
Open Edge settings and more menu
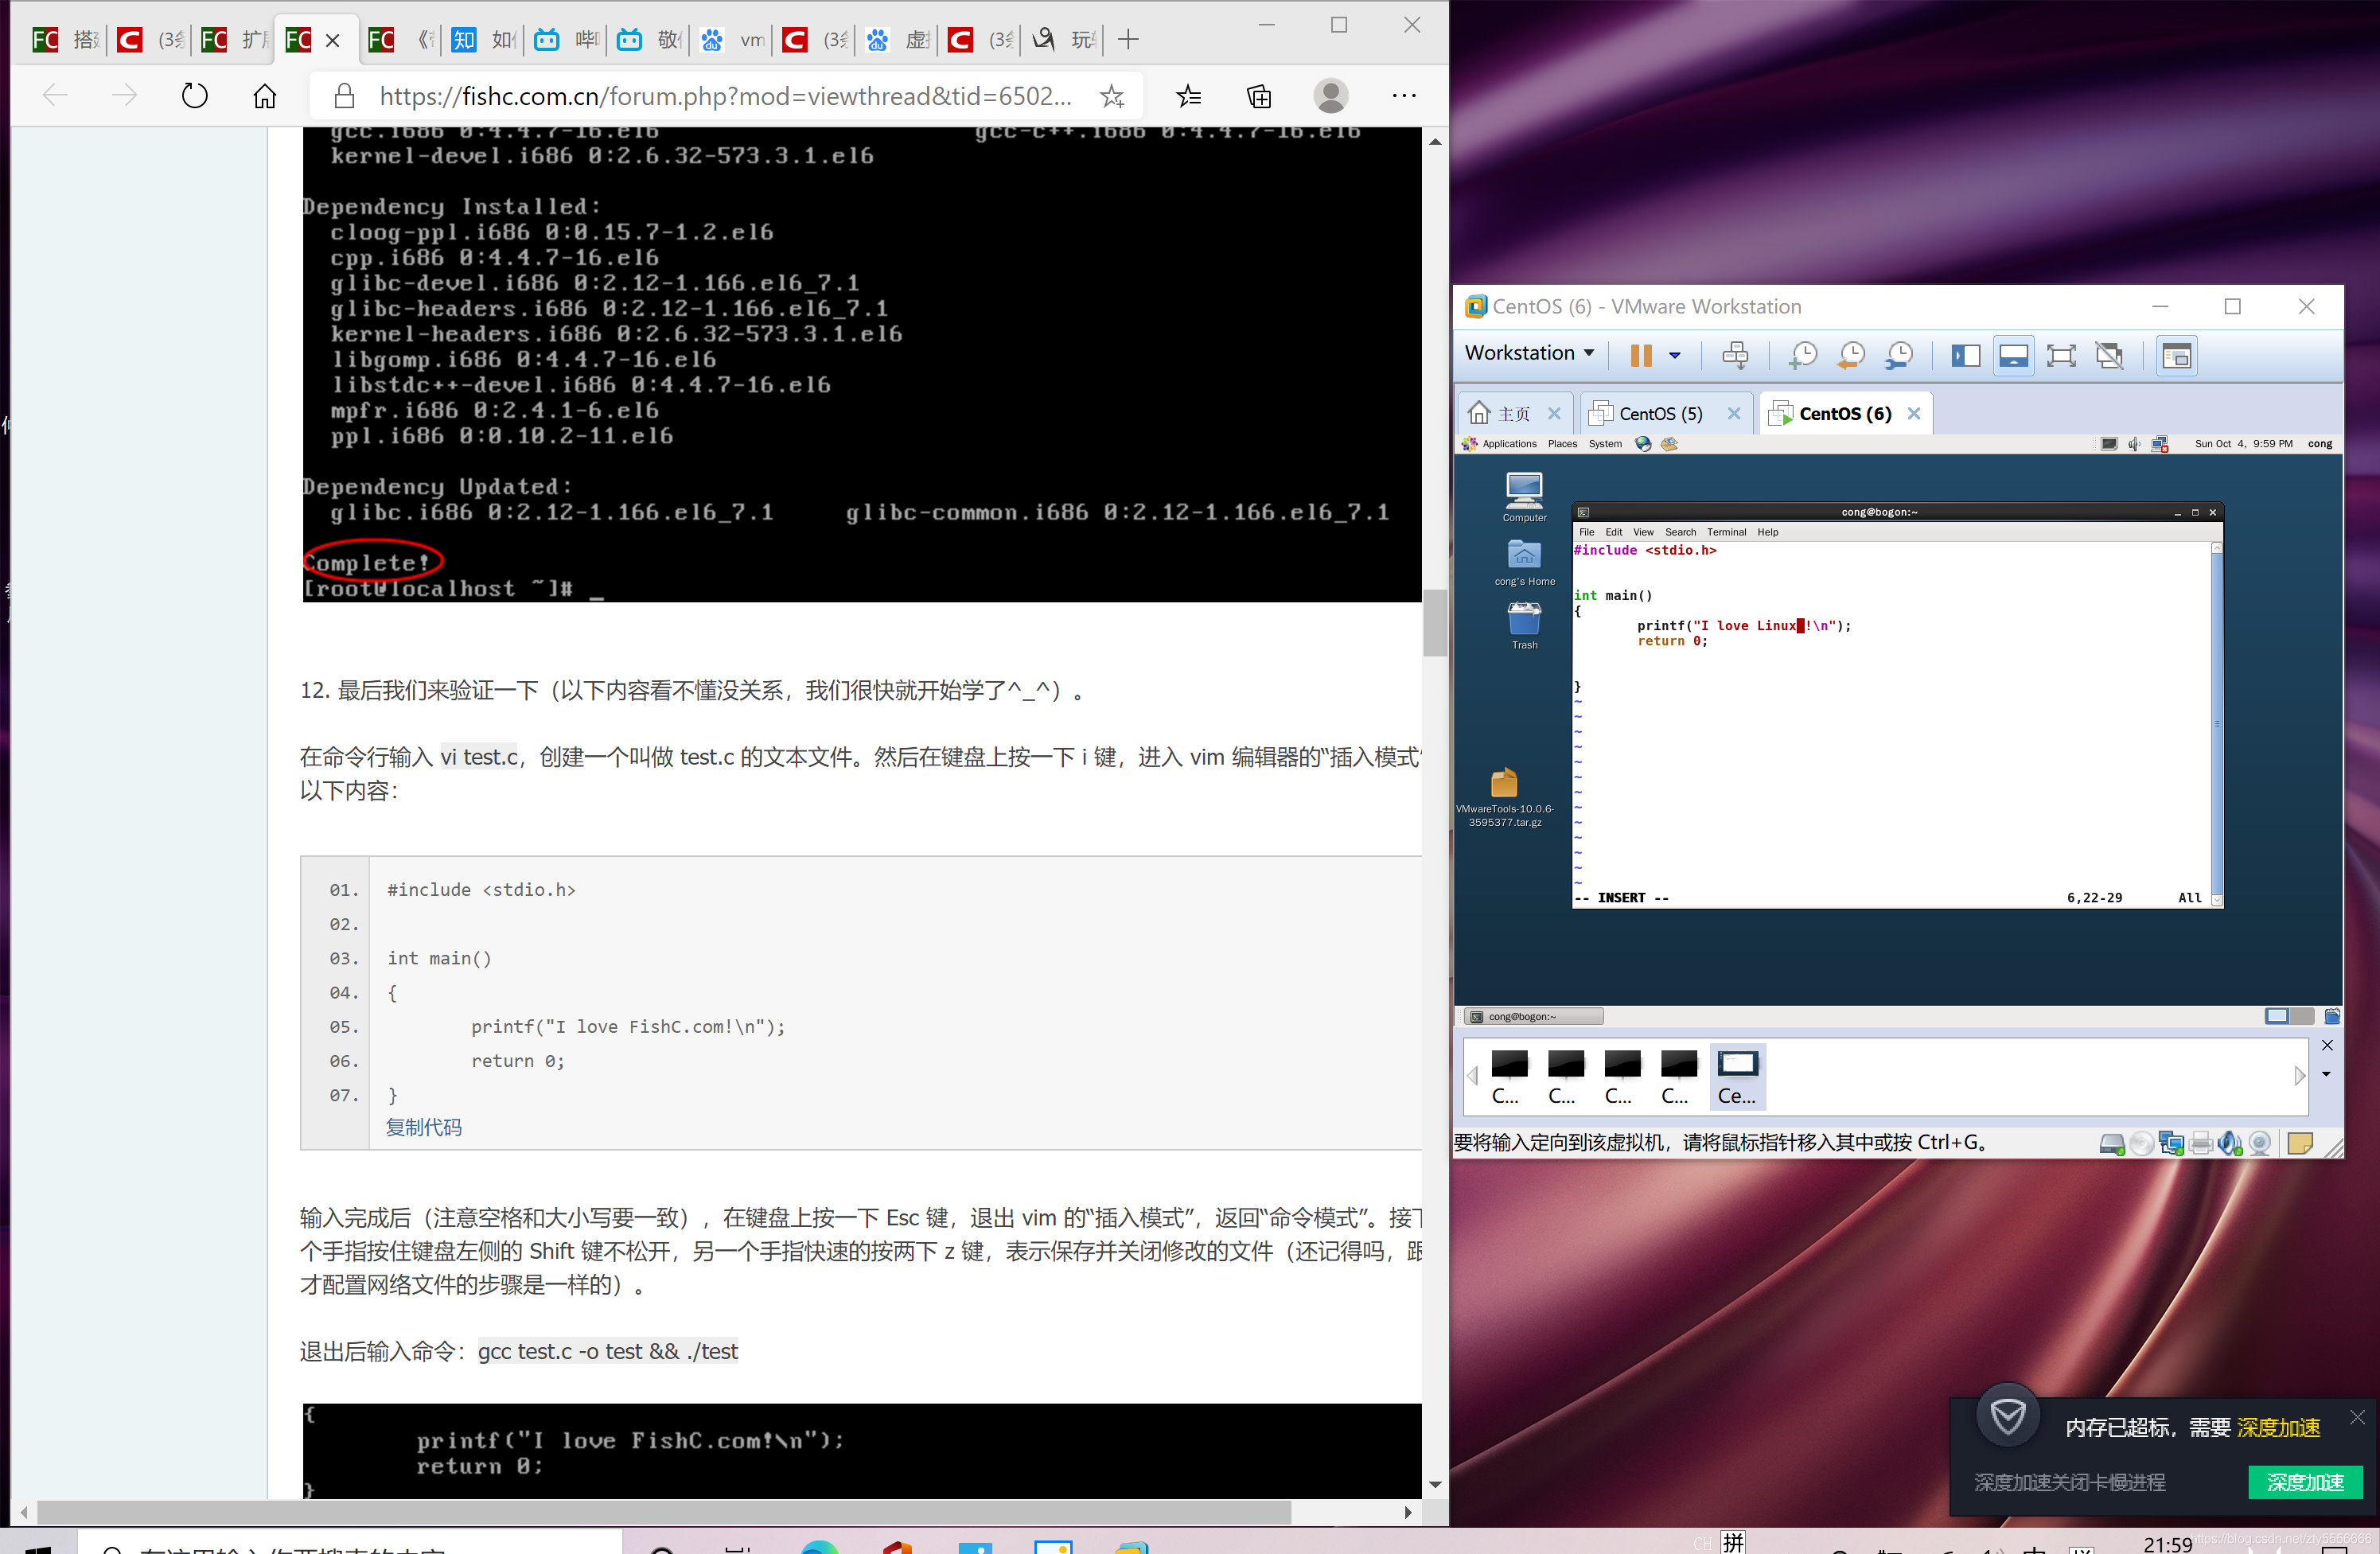pyautogui.click(x=1404, y=96)
